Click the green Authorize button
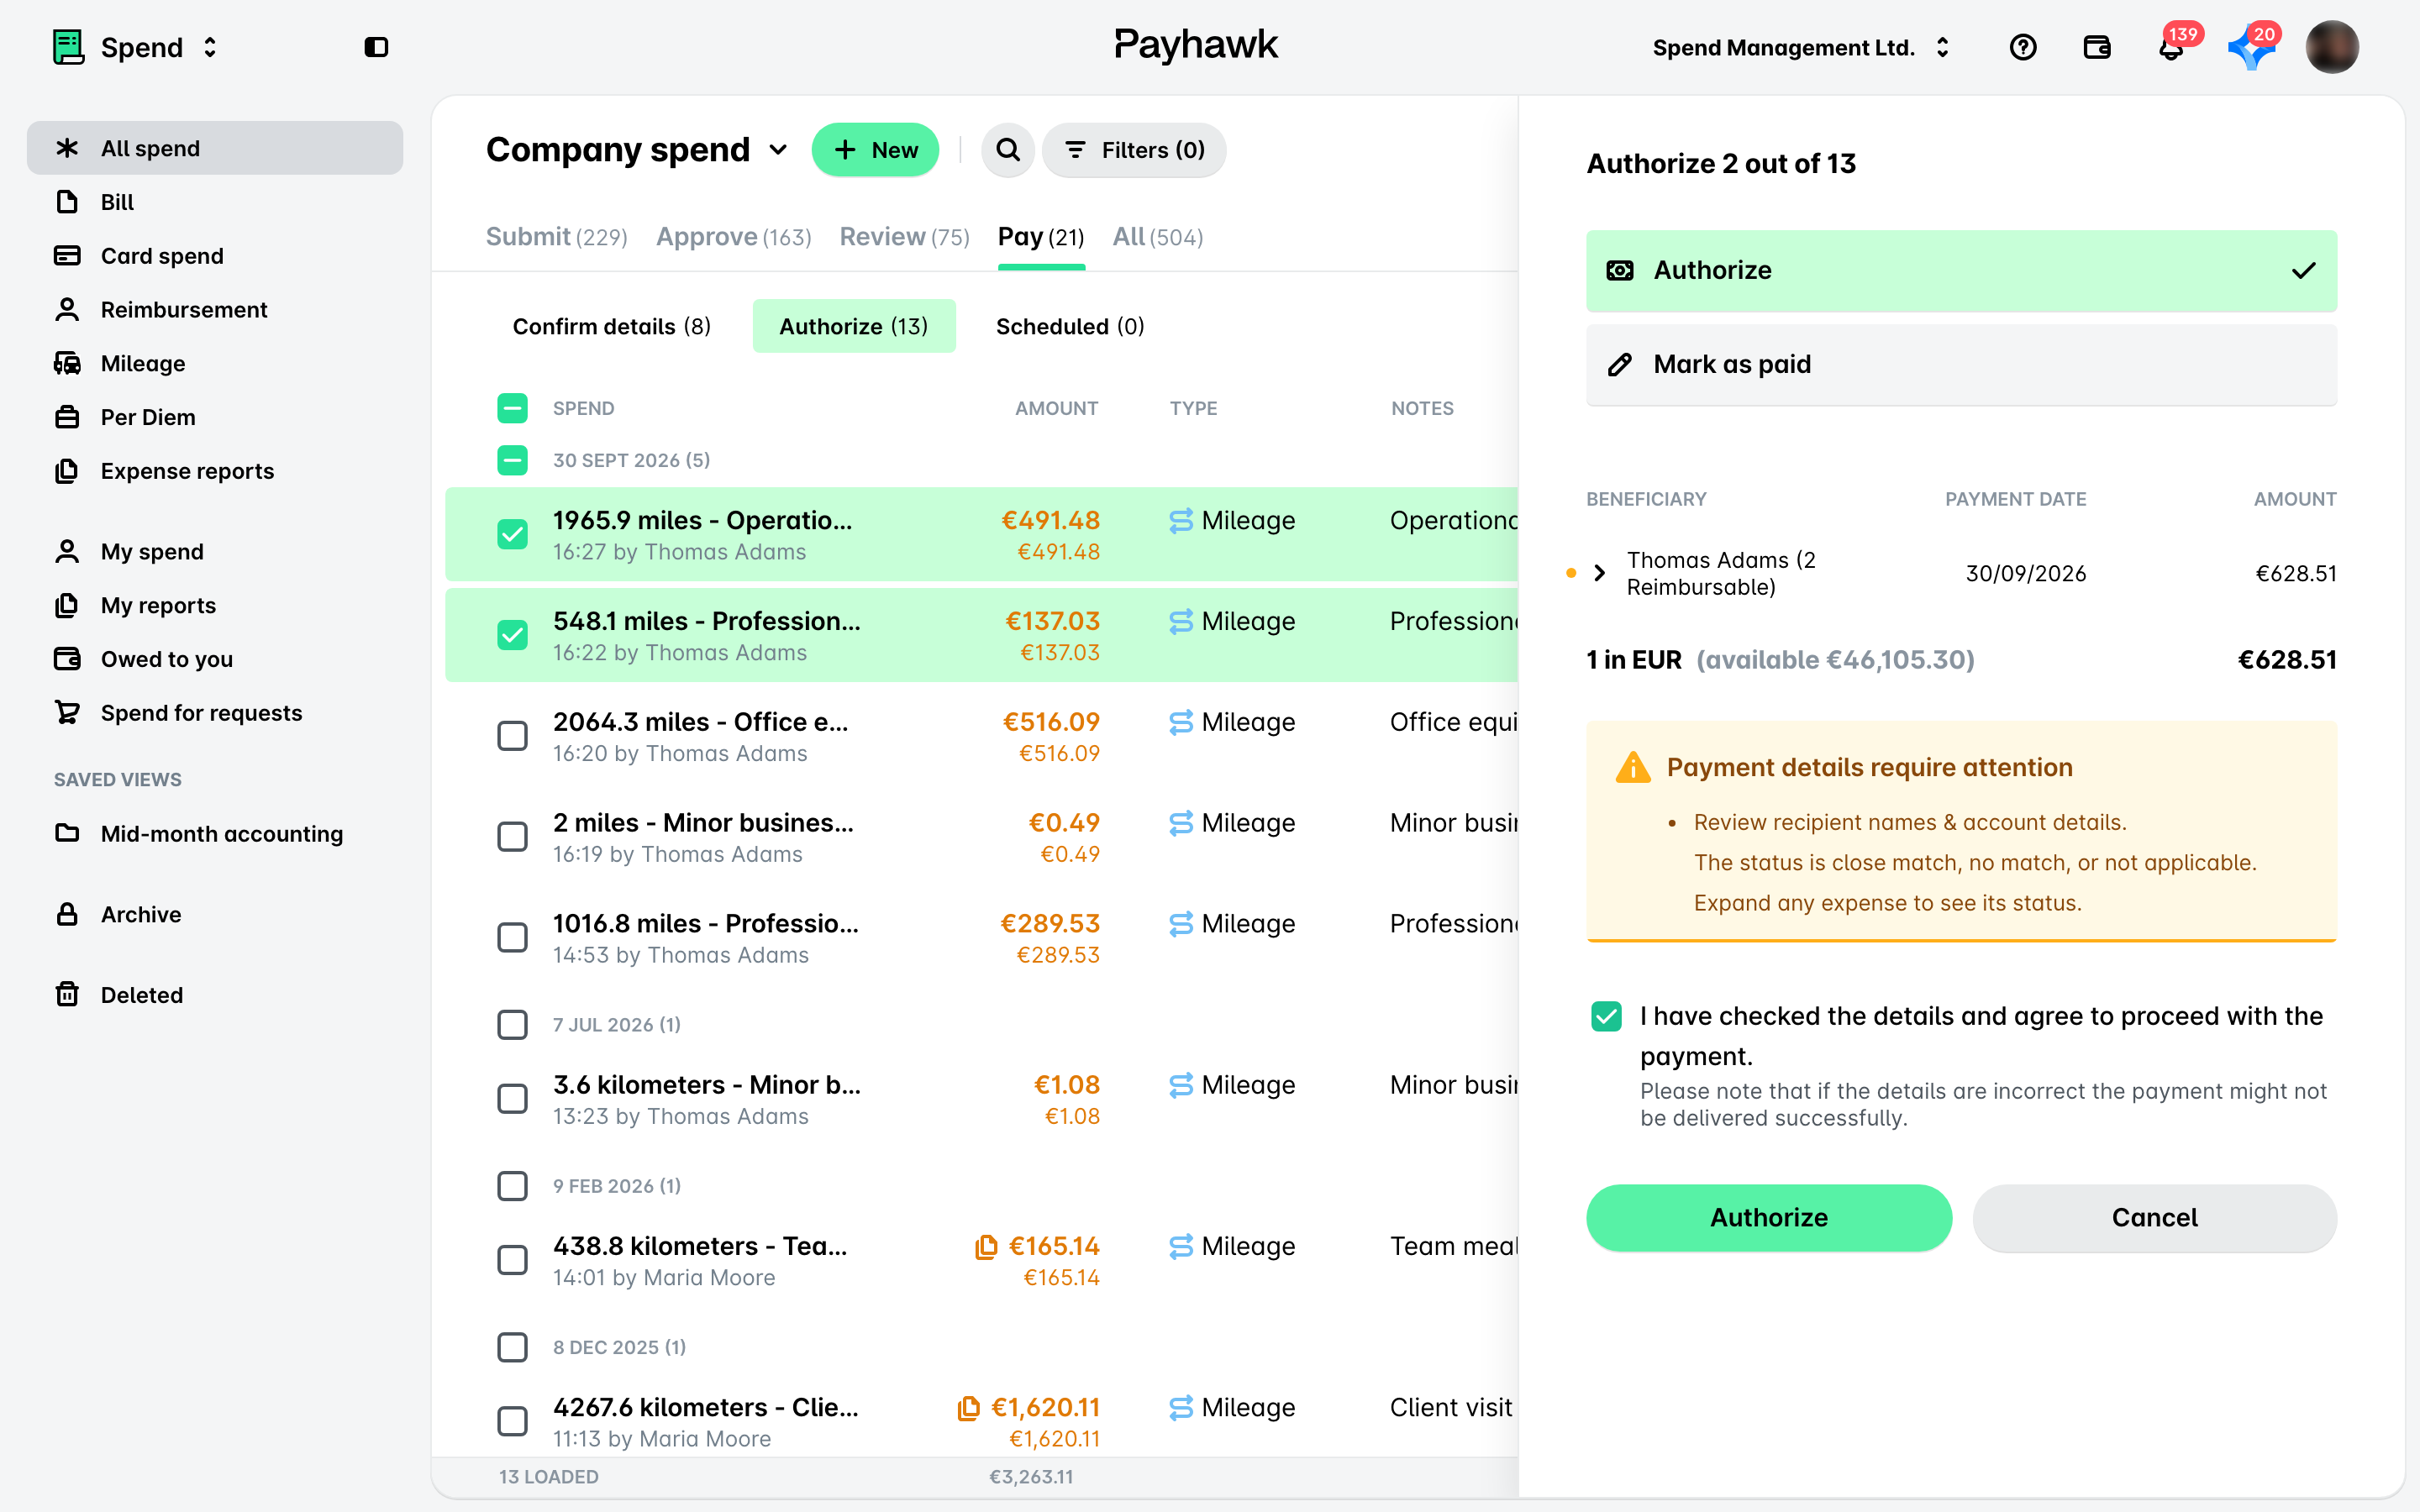This screenshot has width=2420, height=1512. tap(1768, 1217)
